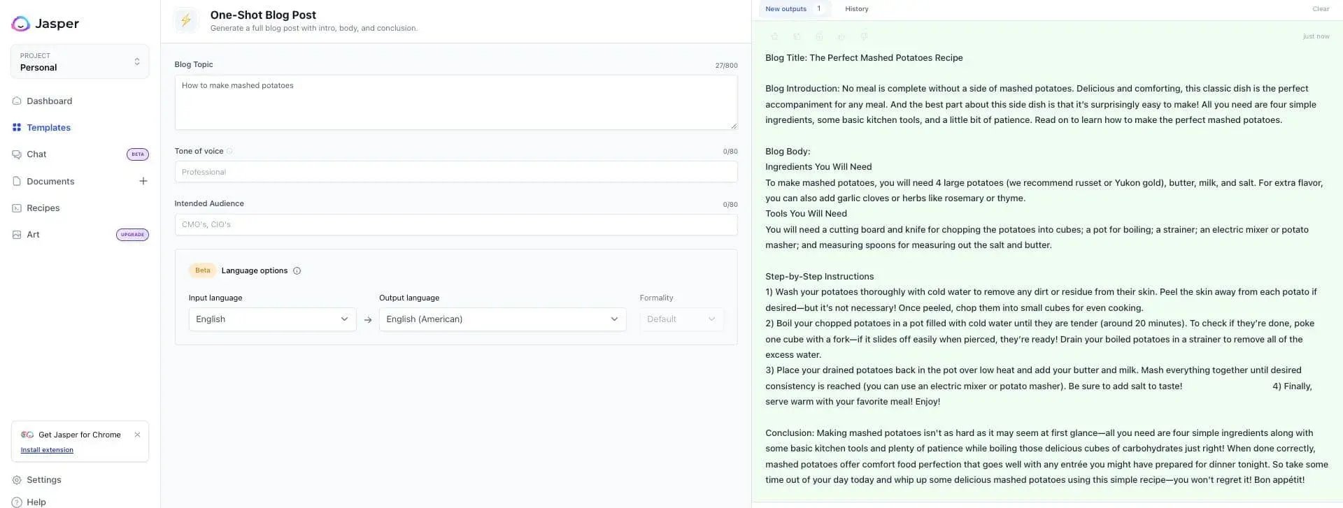Click the 27/800 character counter
1343x508 pixels.
(x=726, y=66)
